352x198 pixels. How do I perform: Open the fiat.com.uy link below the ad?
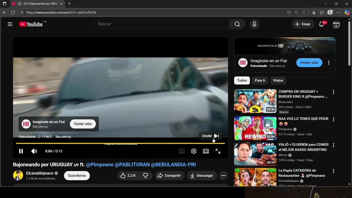click(63, 137)
